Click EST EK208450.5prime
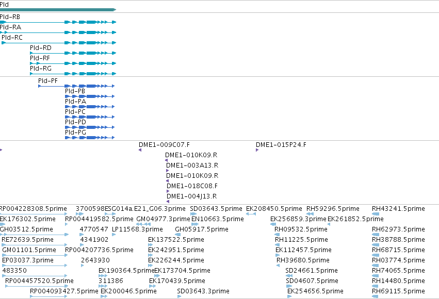This screenshot has width=439, height=299. (x=274, y=209)
